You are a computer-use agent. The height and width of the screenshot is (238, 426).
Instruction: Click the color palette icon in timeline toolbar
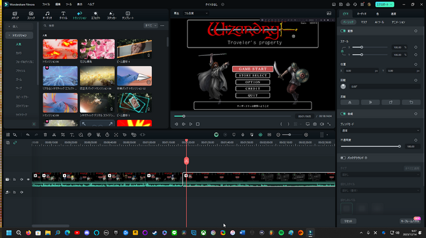90,135
